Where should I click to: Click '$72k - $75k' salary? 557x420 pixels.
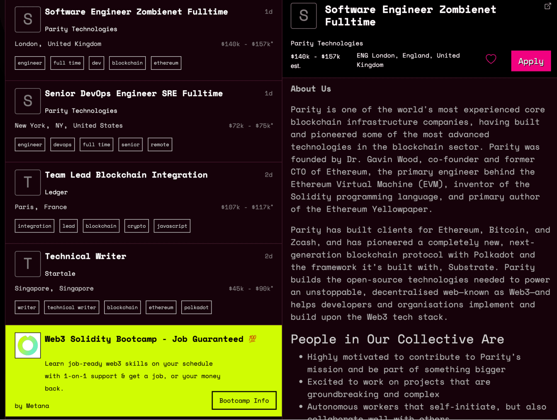(251, 126)
